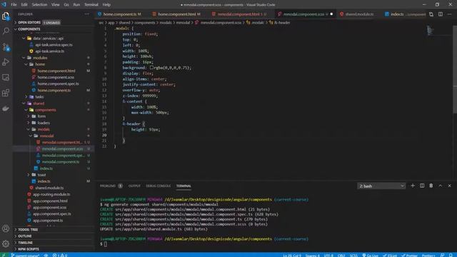Open the Accounts menu icon

point(6,228)
